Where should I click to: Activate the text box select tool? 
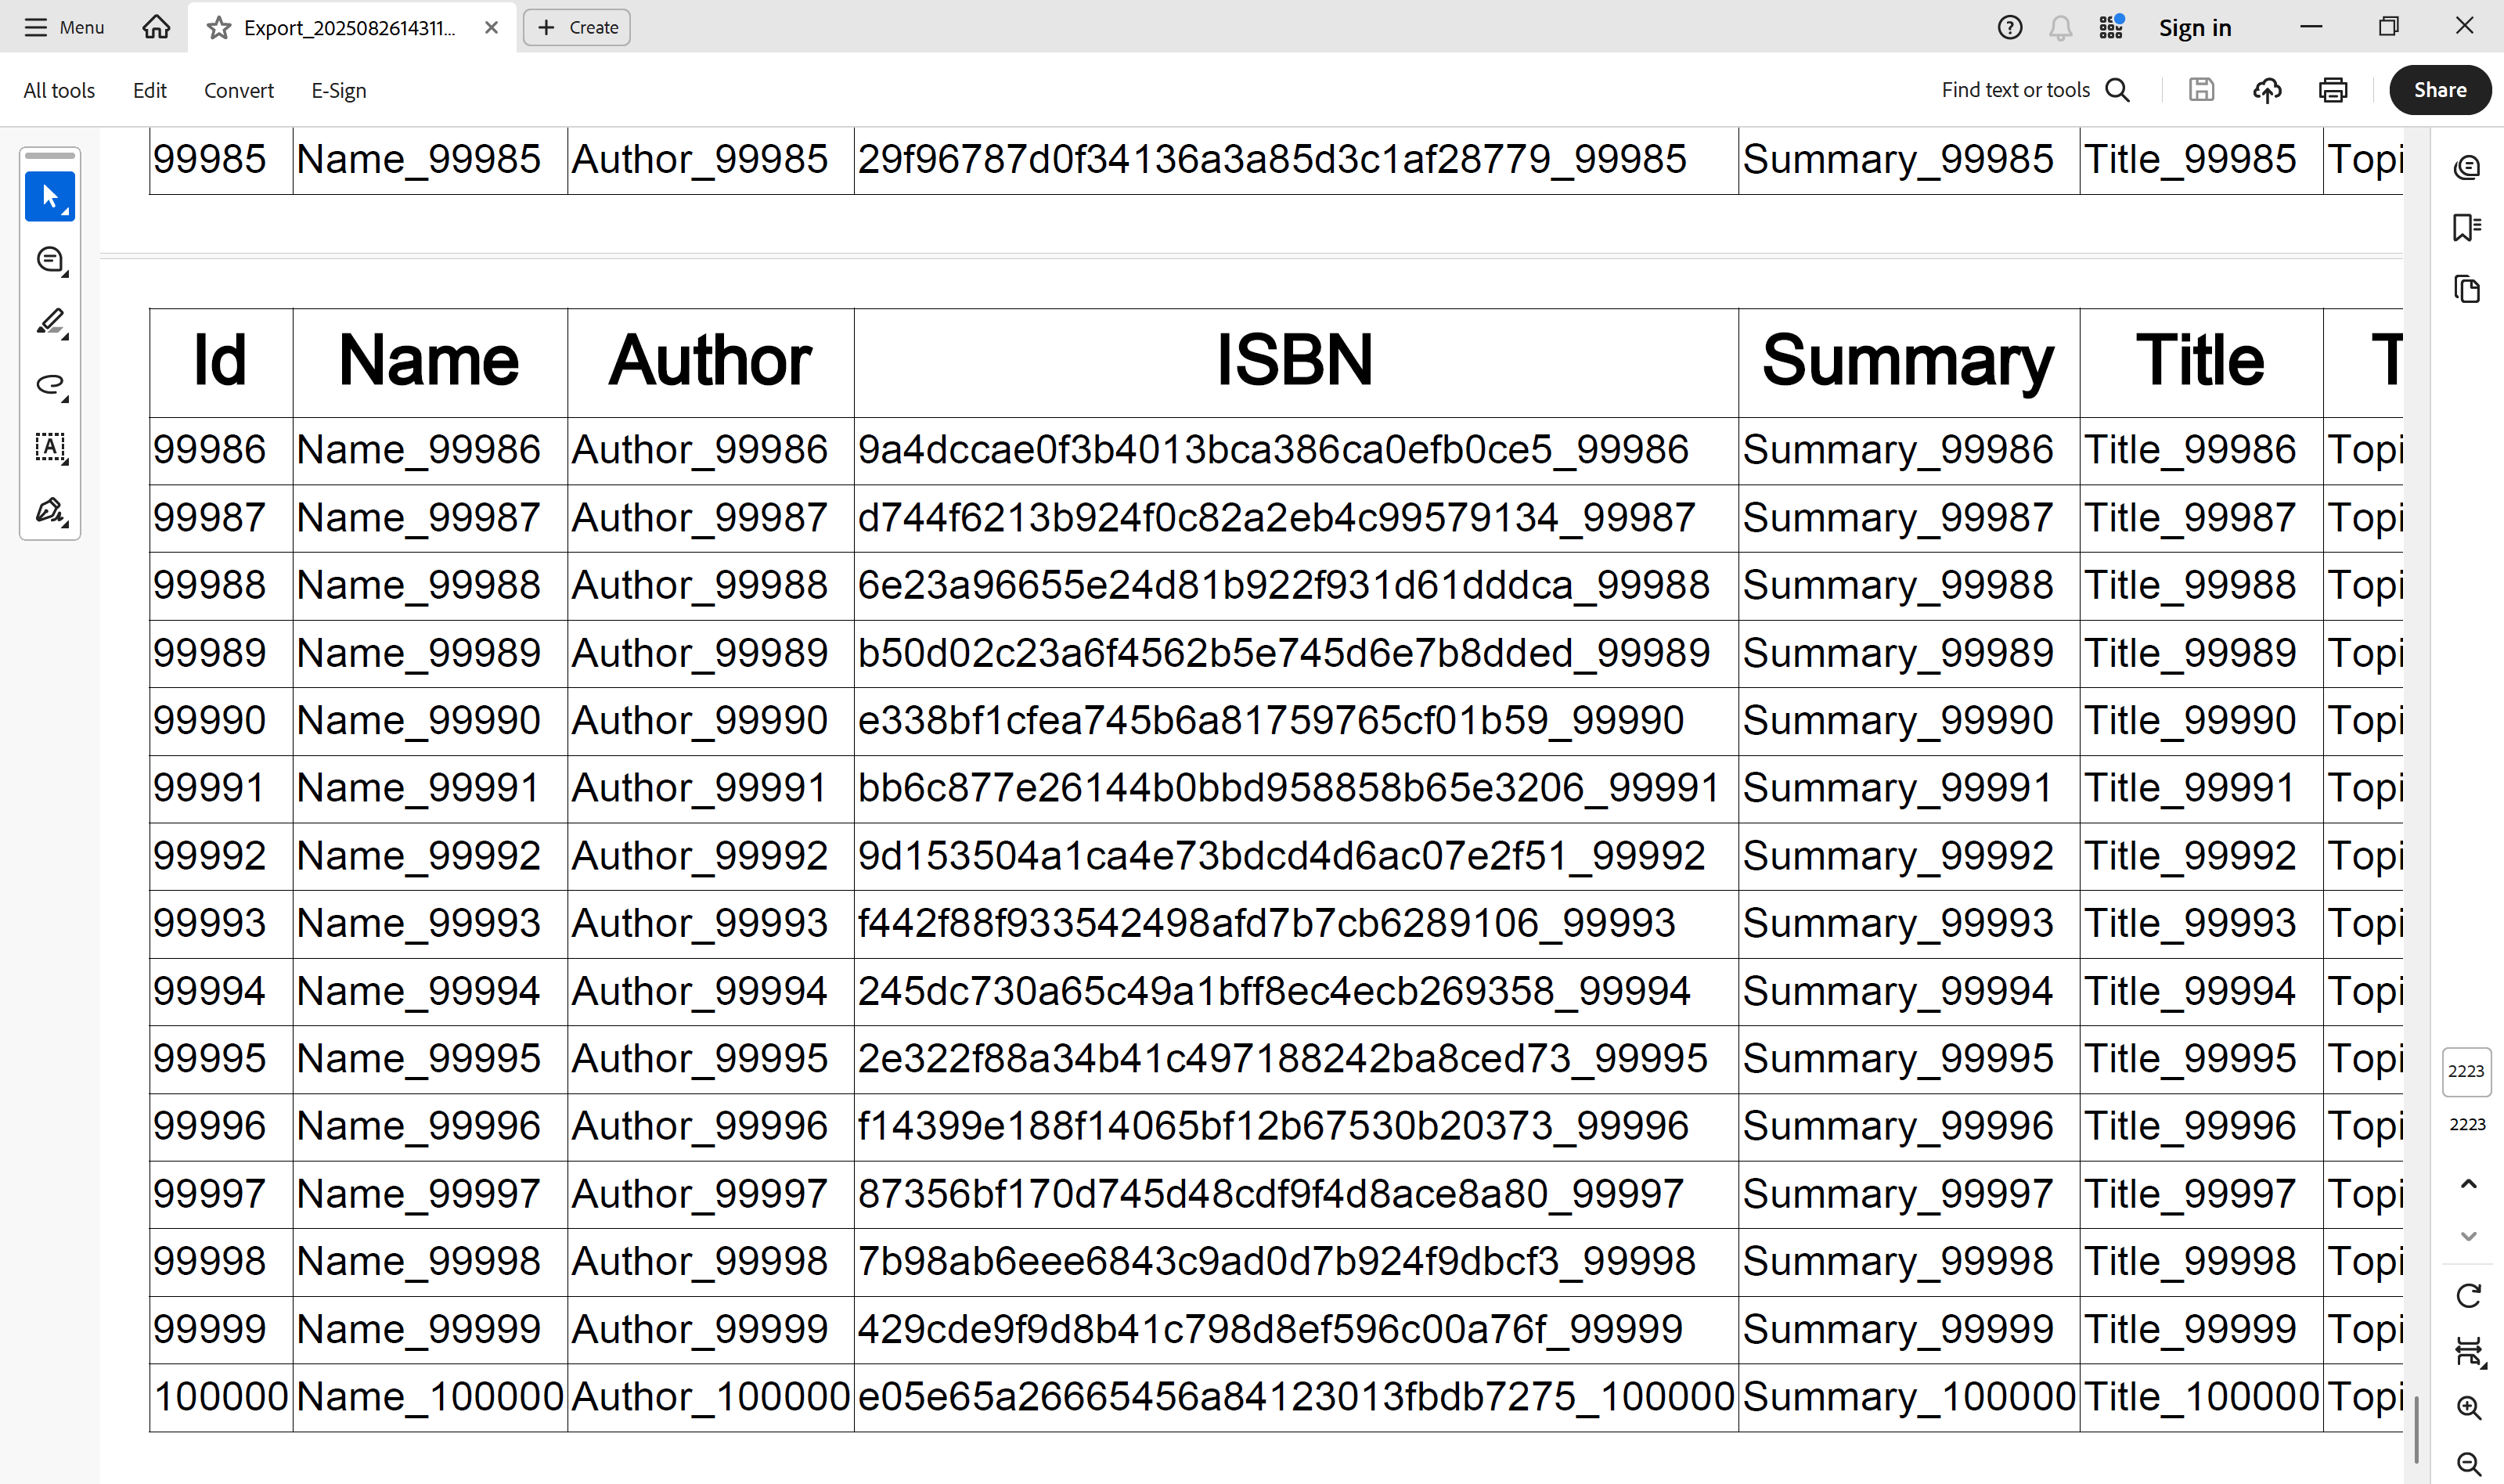click(49, 447)
